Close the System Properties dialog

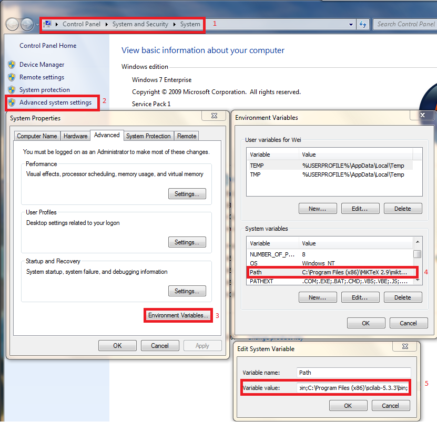[x=214, y=116]
